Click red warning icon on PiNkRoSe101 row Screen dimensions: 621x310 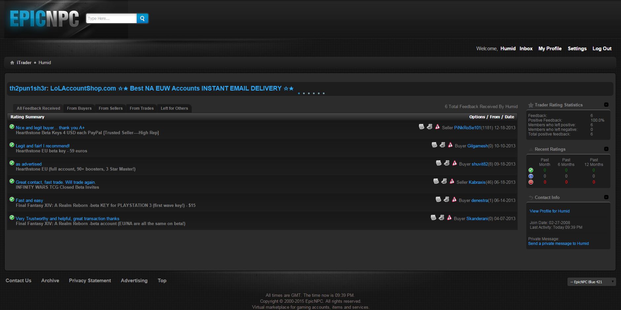(437, 127)
